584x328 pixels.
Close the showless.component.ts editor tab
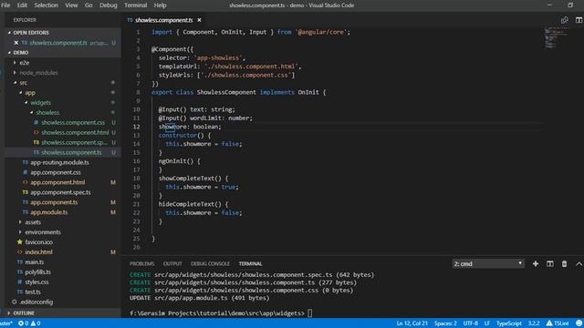pyautogui.click(x=199, y=20)
